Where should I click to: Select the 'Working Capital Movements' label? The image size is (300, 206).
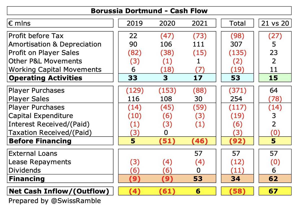55,69
